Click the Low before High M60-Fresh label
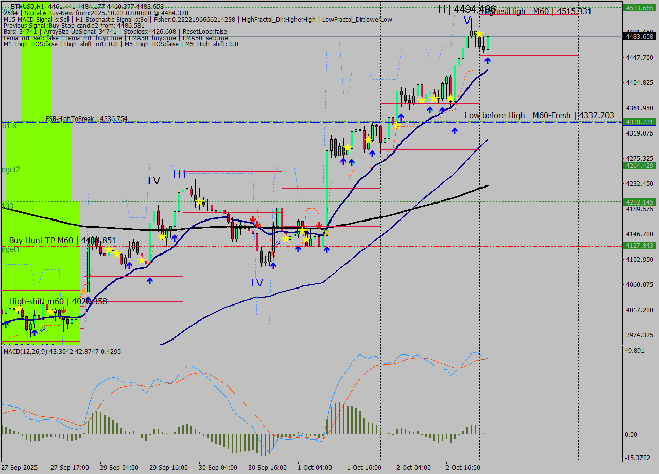The image size is (659, 474). [539, 115]
